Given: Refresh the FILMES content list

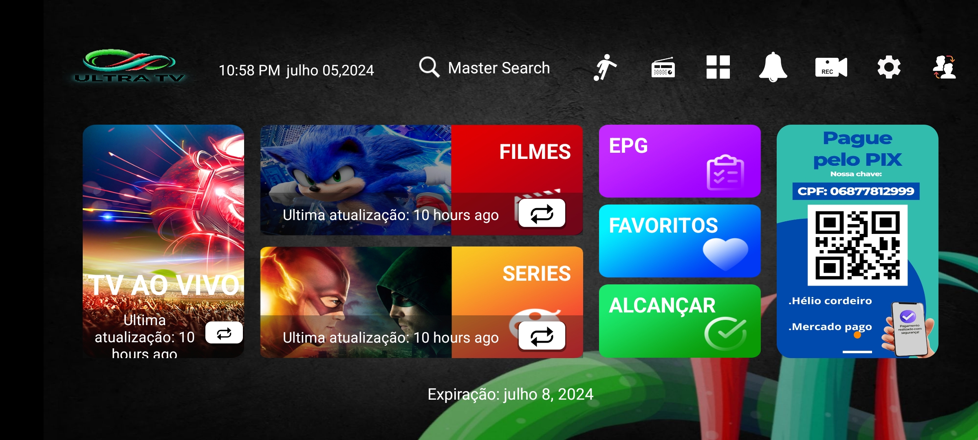Looking at the screenshot, I should click(x=542, y=213).
